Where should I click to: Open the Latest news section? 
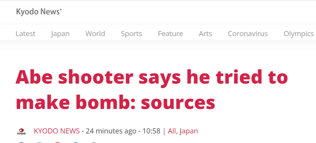pyautogui.click(x=25, y=33)
